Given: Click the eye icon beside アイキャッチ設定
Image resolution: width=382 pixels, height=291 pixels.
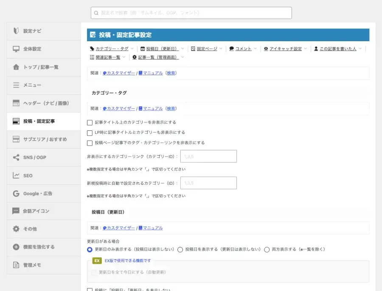Looking at the screenshot, I should point(266,49).
